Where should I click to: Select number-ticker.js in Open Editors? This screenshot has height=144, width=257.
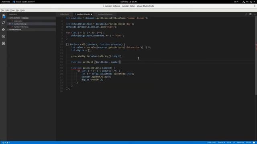31,24
